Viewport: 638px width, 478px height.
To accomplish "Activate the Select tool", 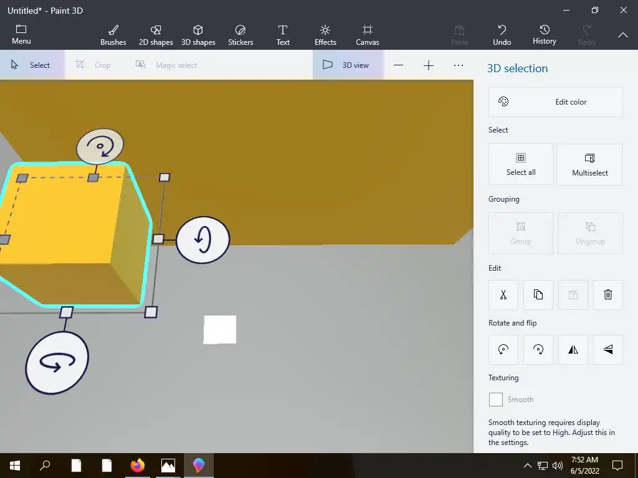I will (32, 65).
